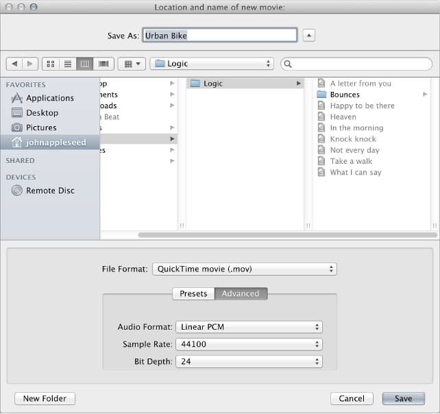Viewport: 440px width, 414px height.
Task: Select the file A letter from you
Action: coord(371,84)
